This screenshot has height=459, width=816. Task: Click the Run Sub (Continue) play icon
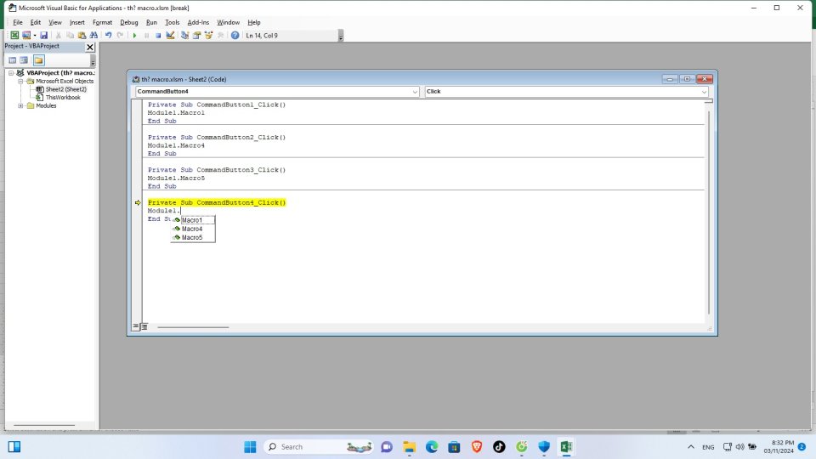134,36
